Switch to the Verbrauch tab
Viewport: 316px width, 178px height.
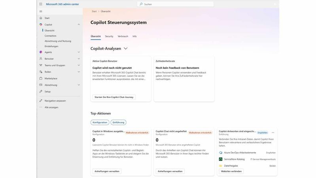click(123, 36)
